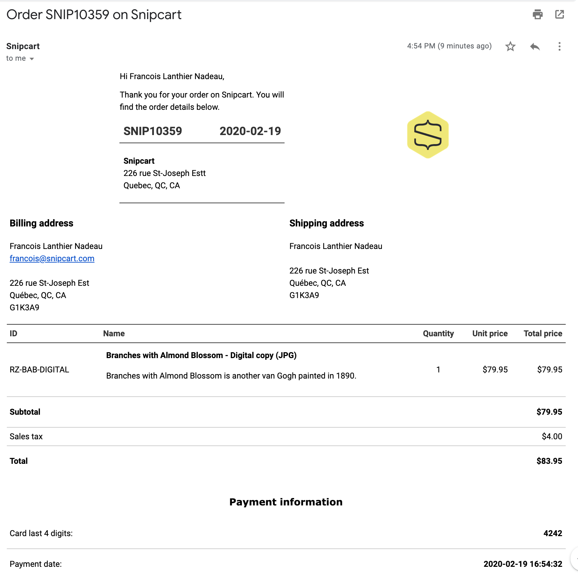This screenshot has height=575, width=578.
Task: Click the Card last 4 digits label
Action: coord(41,533)
